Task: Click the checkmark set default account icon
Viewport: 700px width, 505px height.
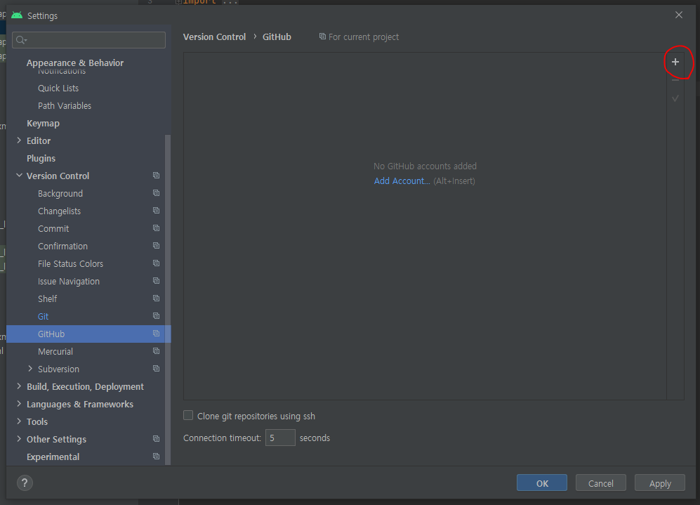Action: coord(675,98)
